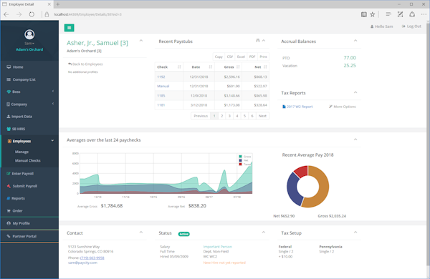Open the browser reading view icon

coord(363,14)
